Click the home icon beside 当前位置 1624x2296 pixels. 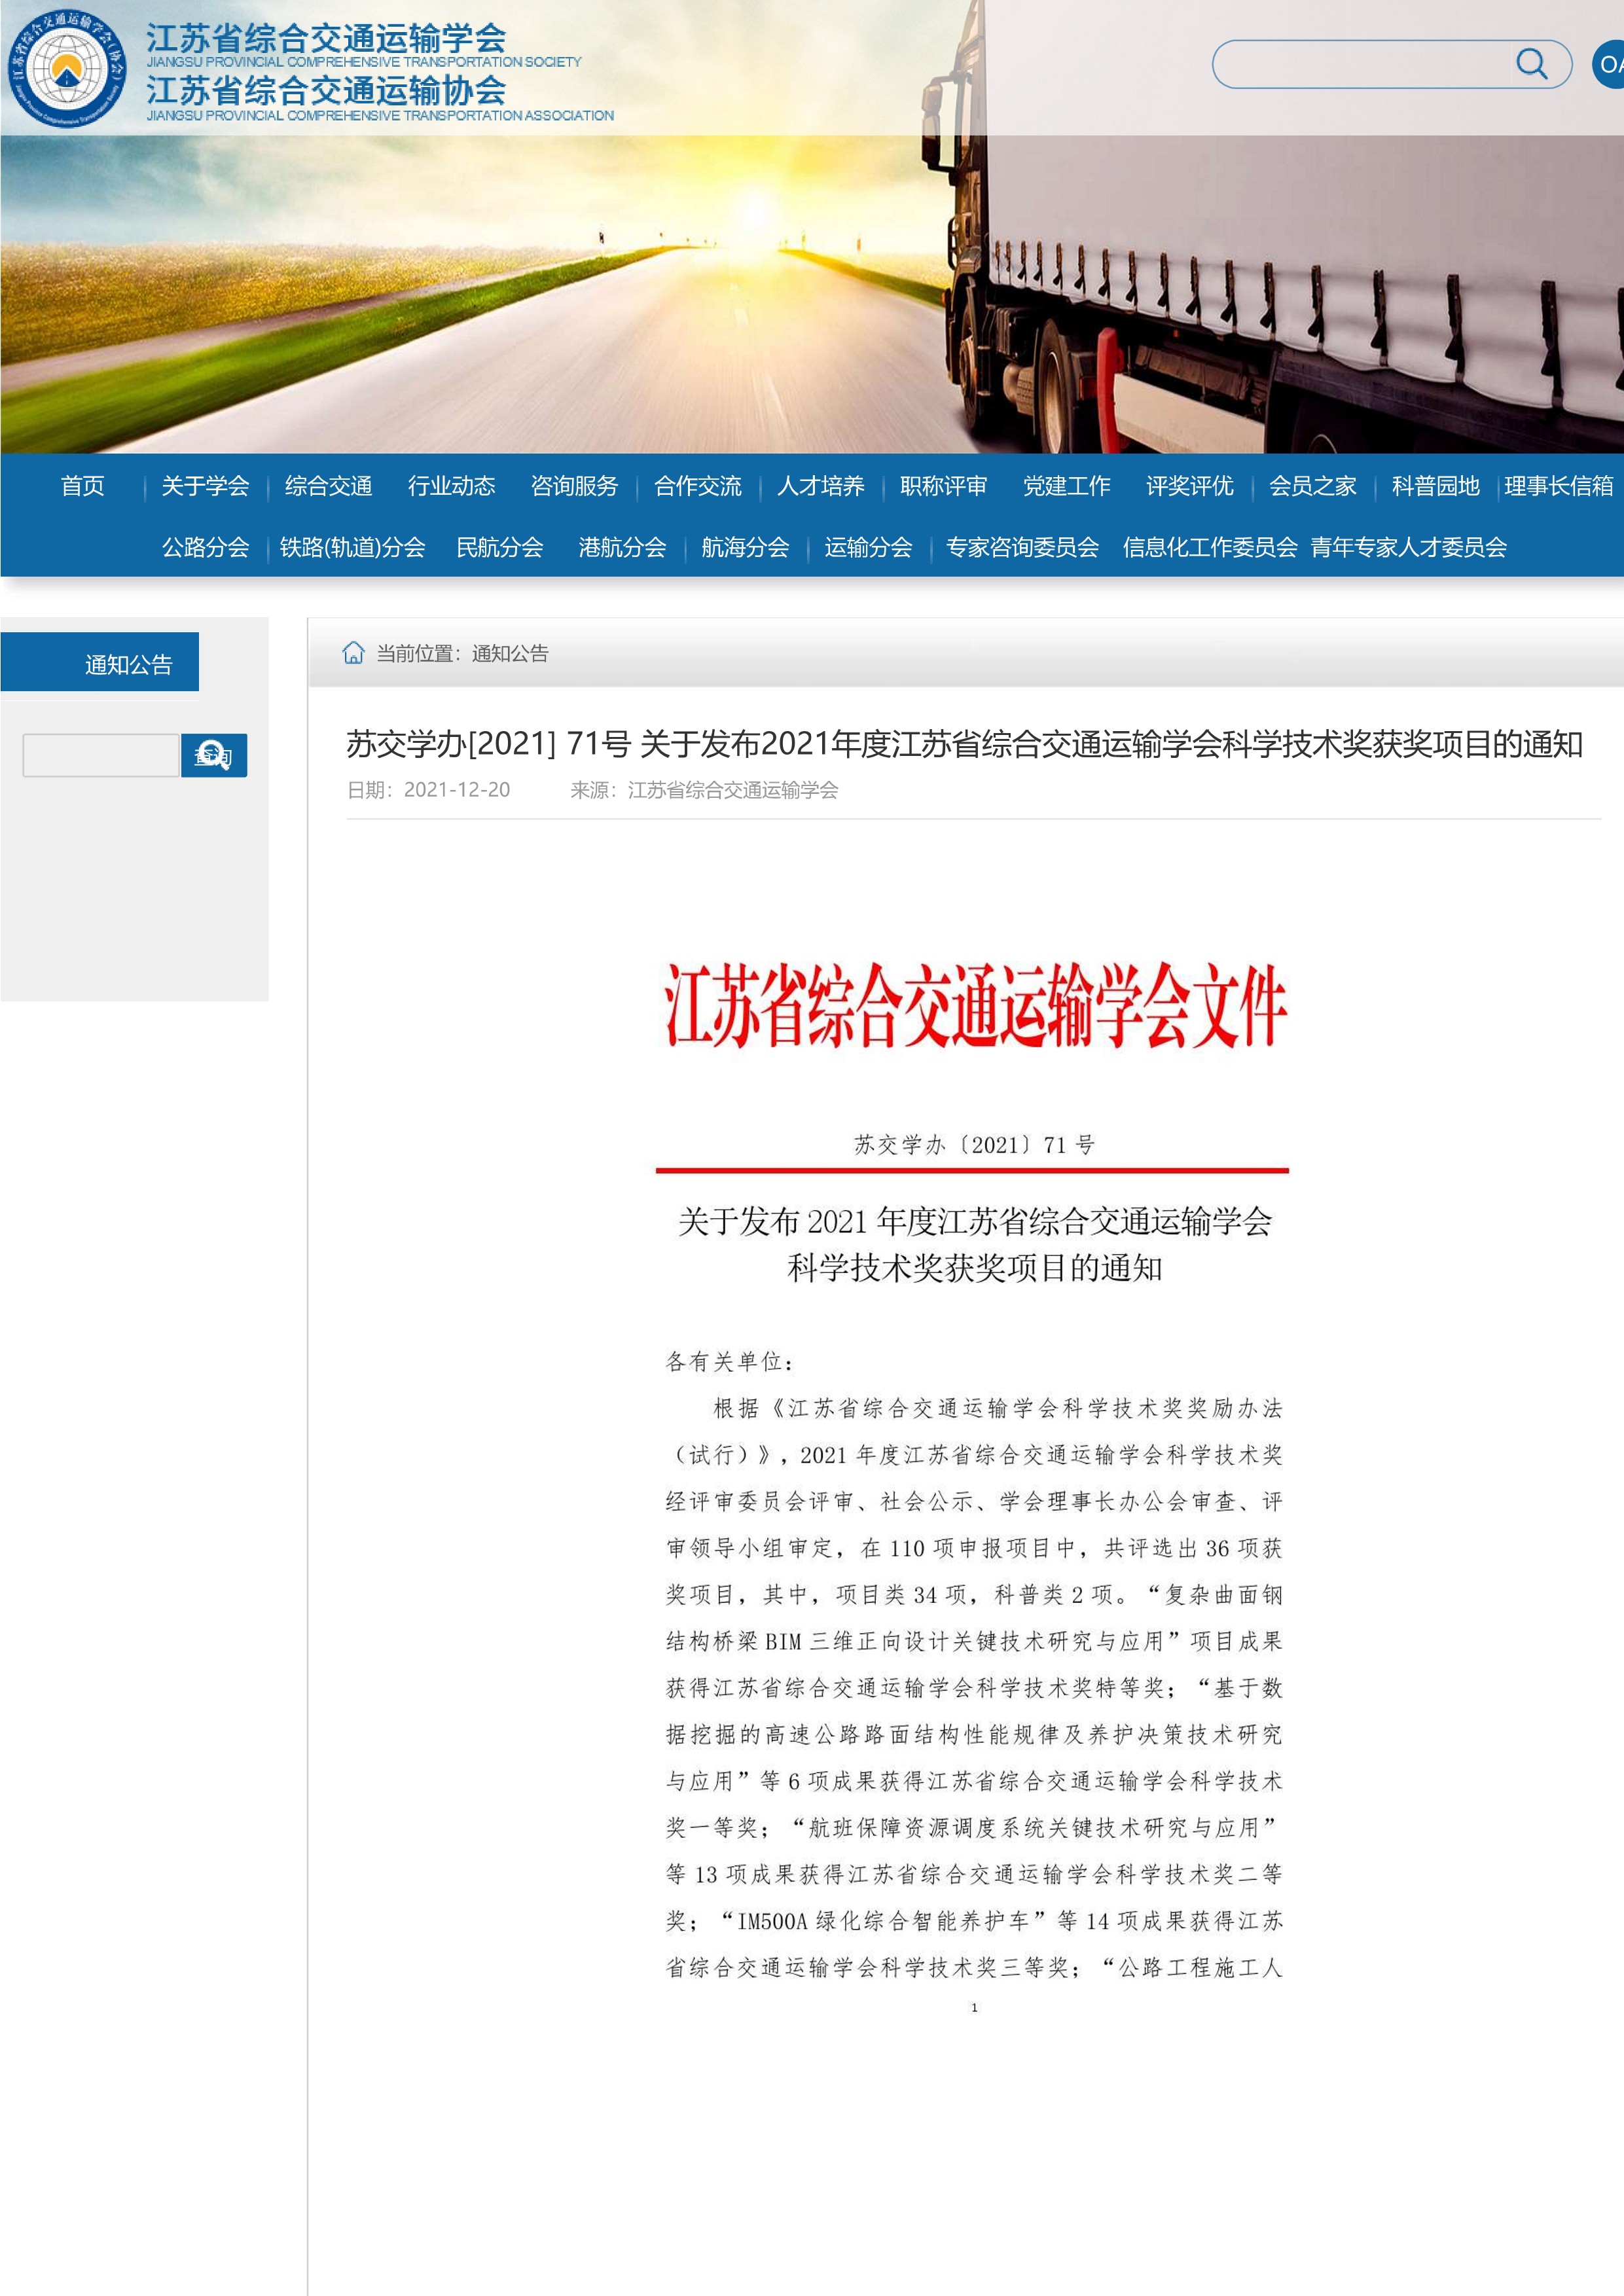pyautogui.click(x=353, y=653)
